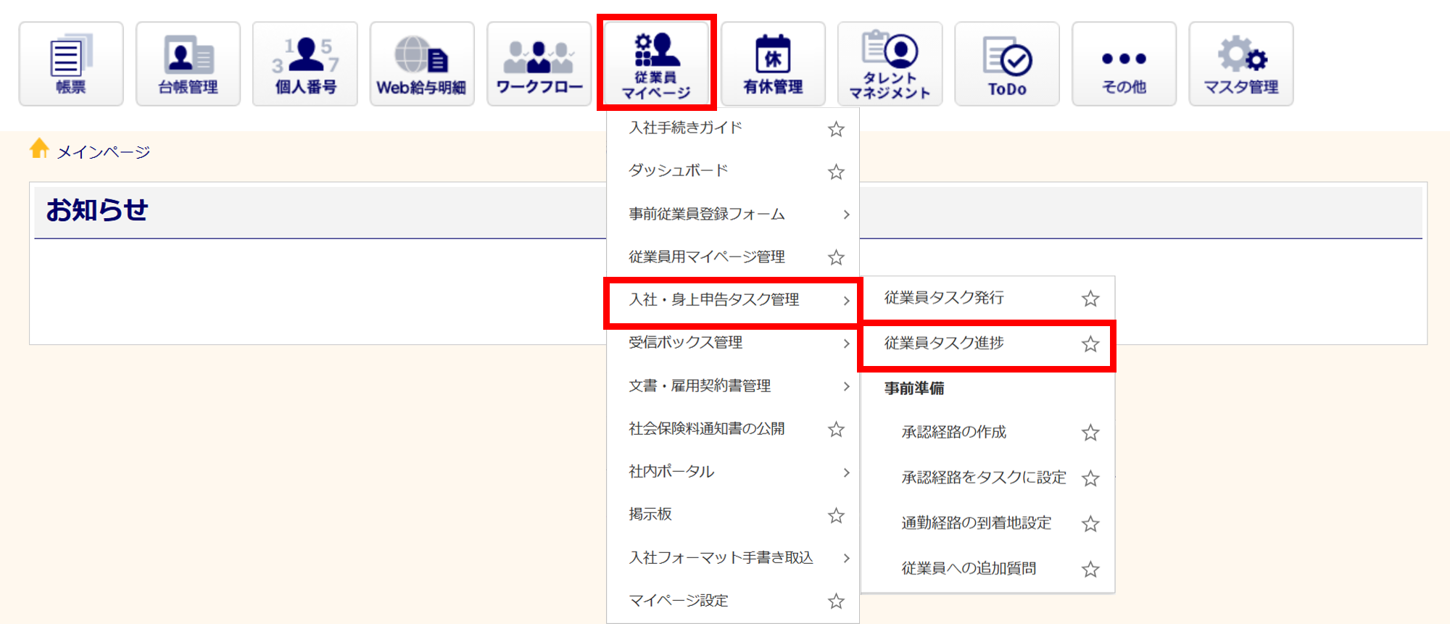The image size is (1450, 624).
Task: Star the 従業員タスク進捗 menu entry
Action: click(1090, 344)
